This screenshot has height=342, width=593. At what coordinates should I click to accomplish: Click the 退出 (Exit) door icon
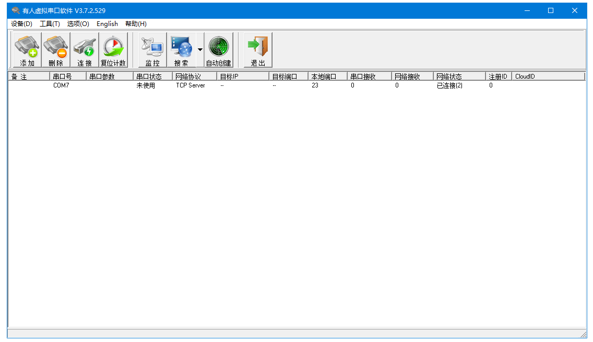pyautogui.click(x=258, y=50)
